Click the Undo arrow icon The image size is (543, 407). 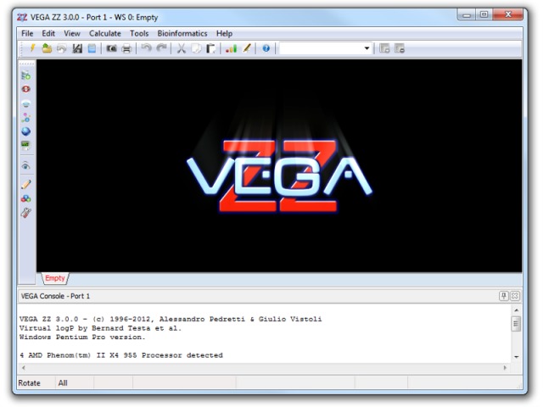pyautogui.click(x=147, y=48)
